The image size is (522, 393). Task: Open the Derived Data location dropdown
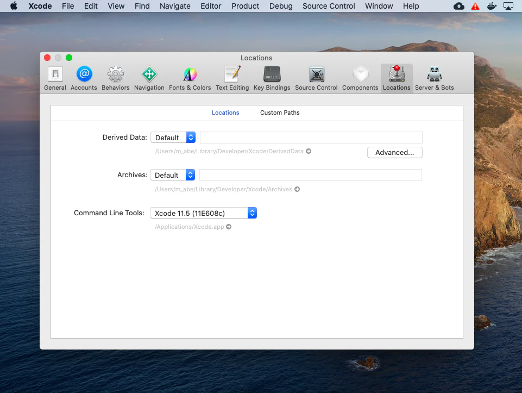[173, 138]
